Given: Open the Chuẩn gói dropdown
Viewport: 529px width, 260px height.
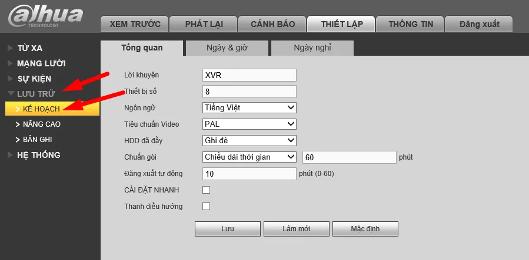Looking at the screenshot, I should (249, 157).
